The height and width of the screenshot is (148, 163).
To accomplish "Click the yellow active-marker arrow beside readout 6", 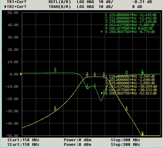I will 102,93.
